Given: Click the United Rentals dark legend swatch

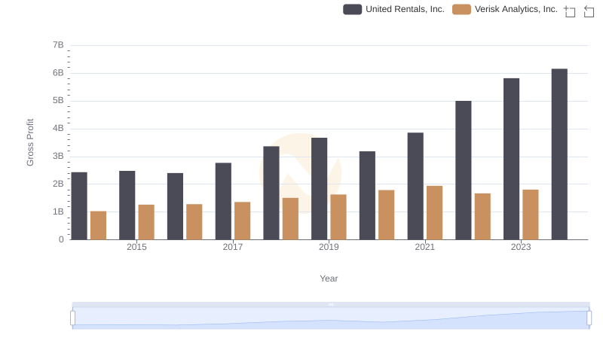Looking at the screenshot, I should tap(352, 9).
